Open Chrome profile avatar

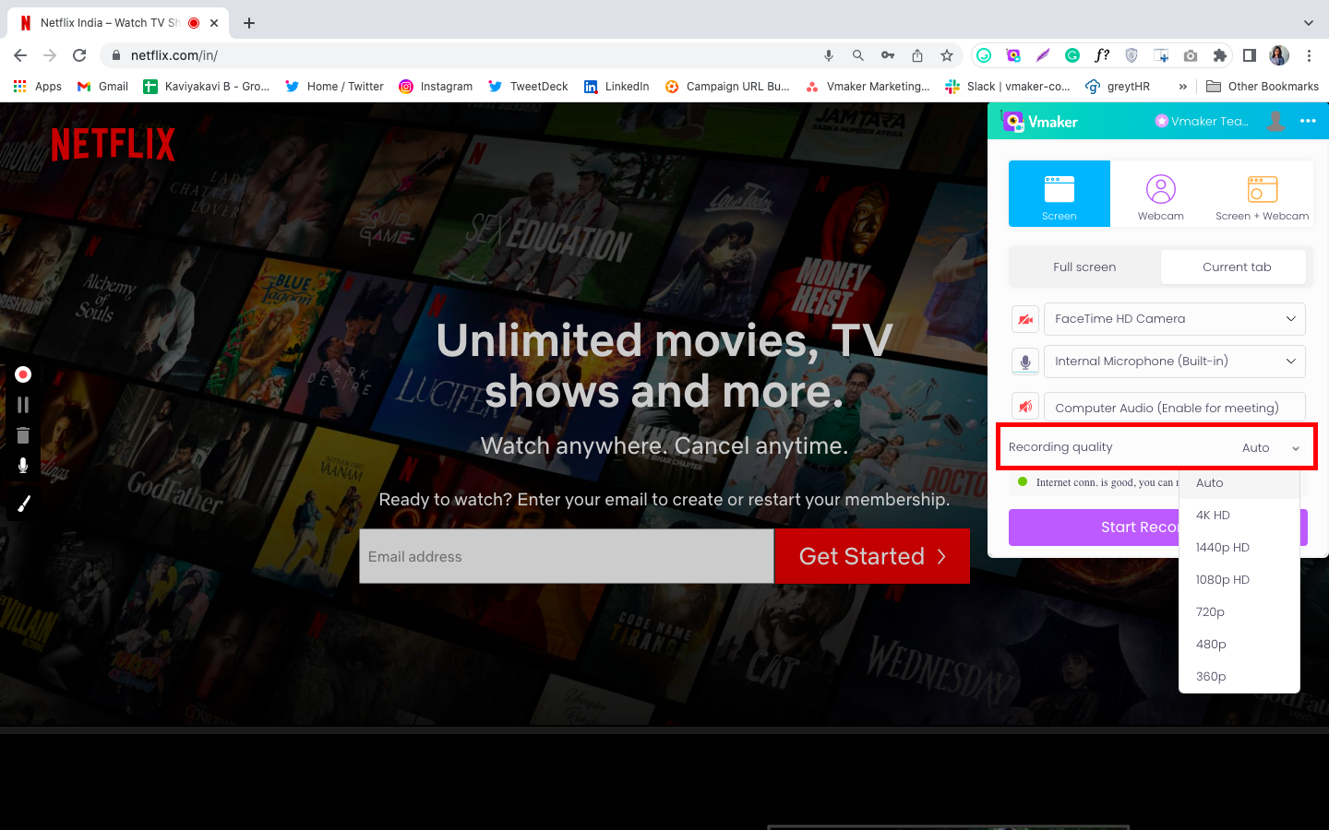(x=1279, y=55)
